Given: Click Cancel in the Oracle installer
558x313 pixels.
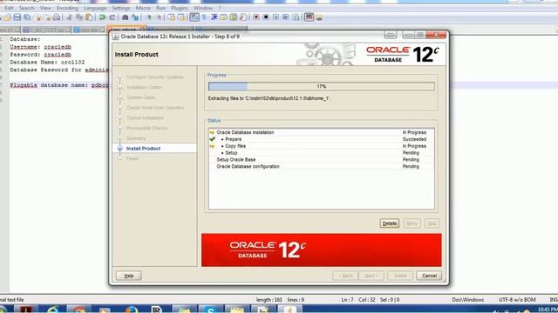Looking at the screenshot, I should 429,276.
